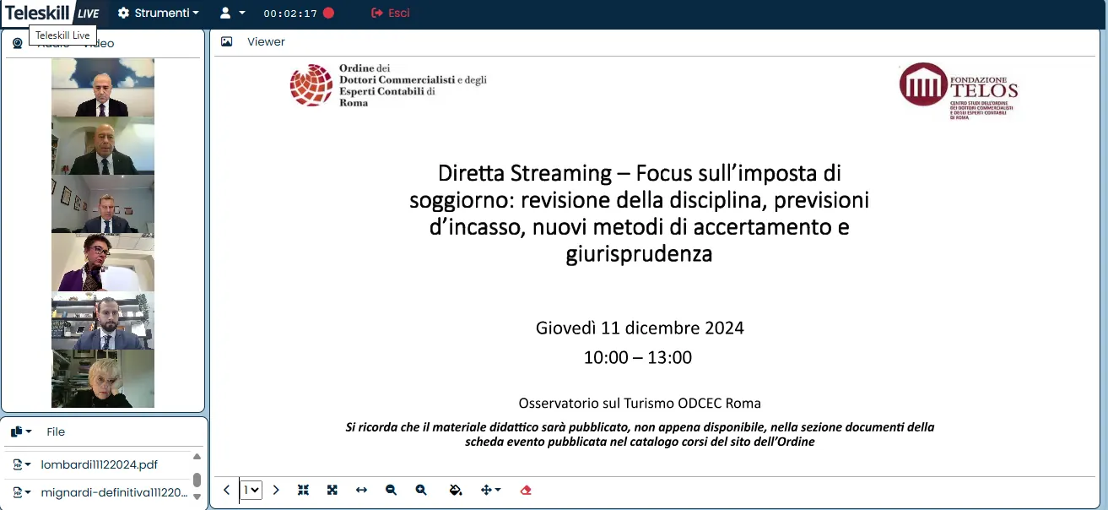Select the first speaker video thumbnail
The image size is (1108, 510).
(103, 87)
